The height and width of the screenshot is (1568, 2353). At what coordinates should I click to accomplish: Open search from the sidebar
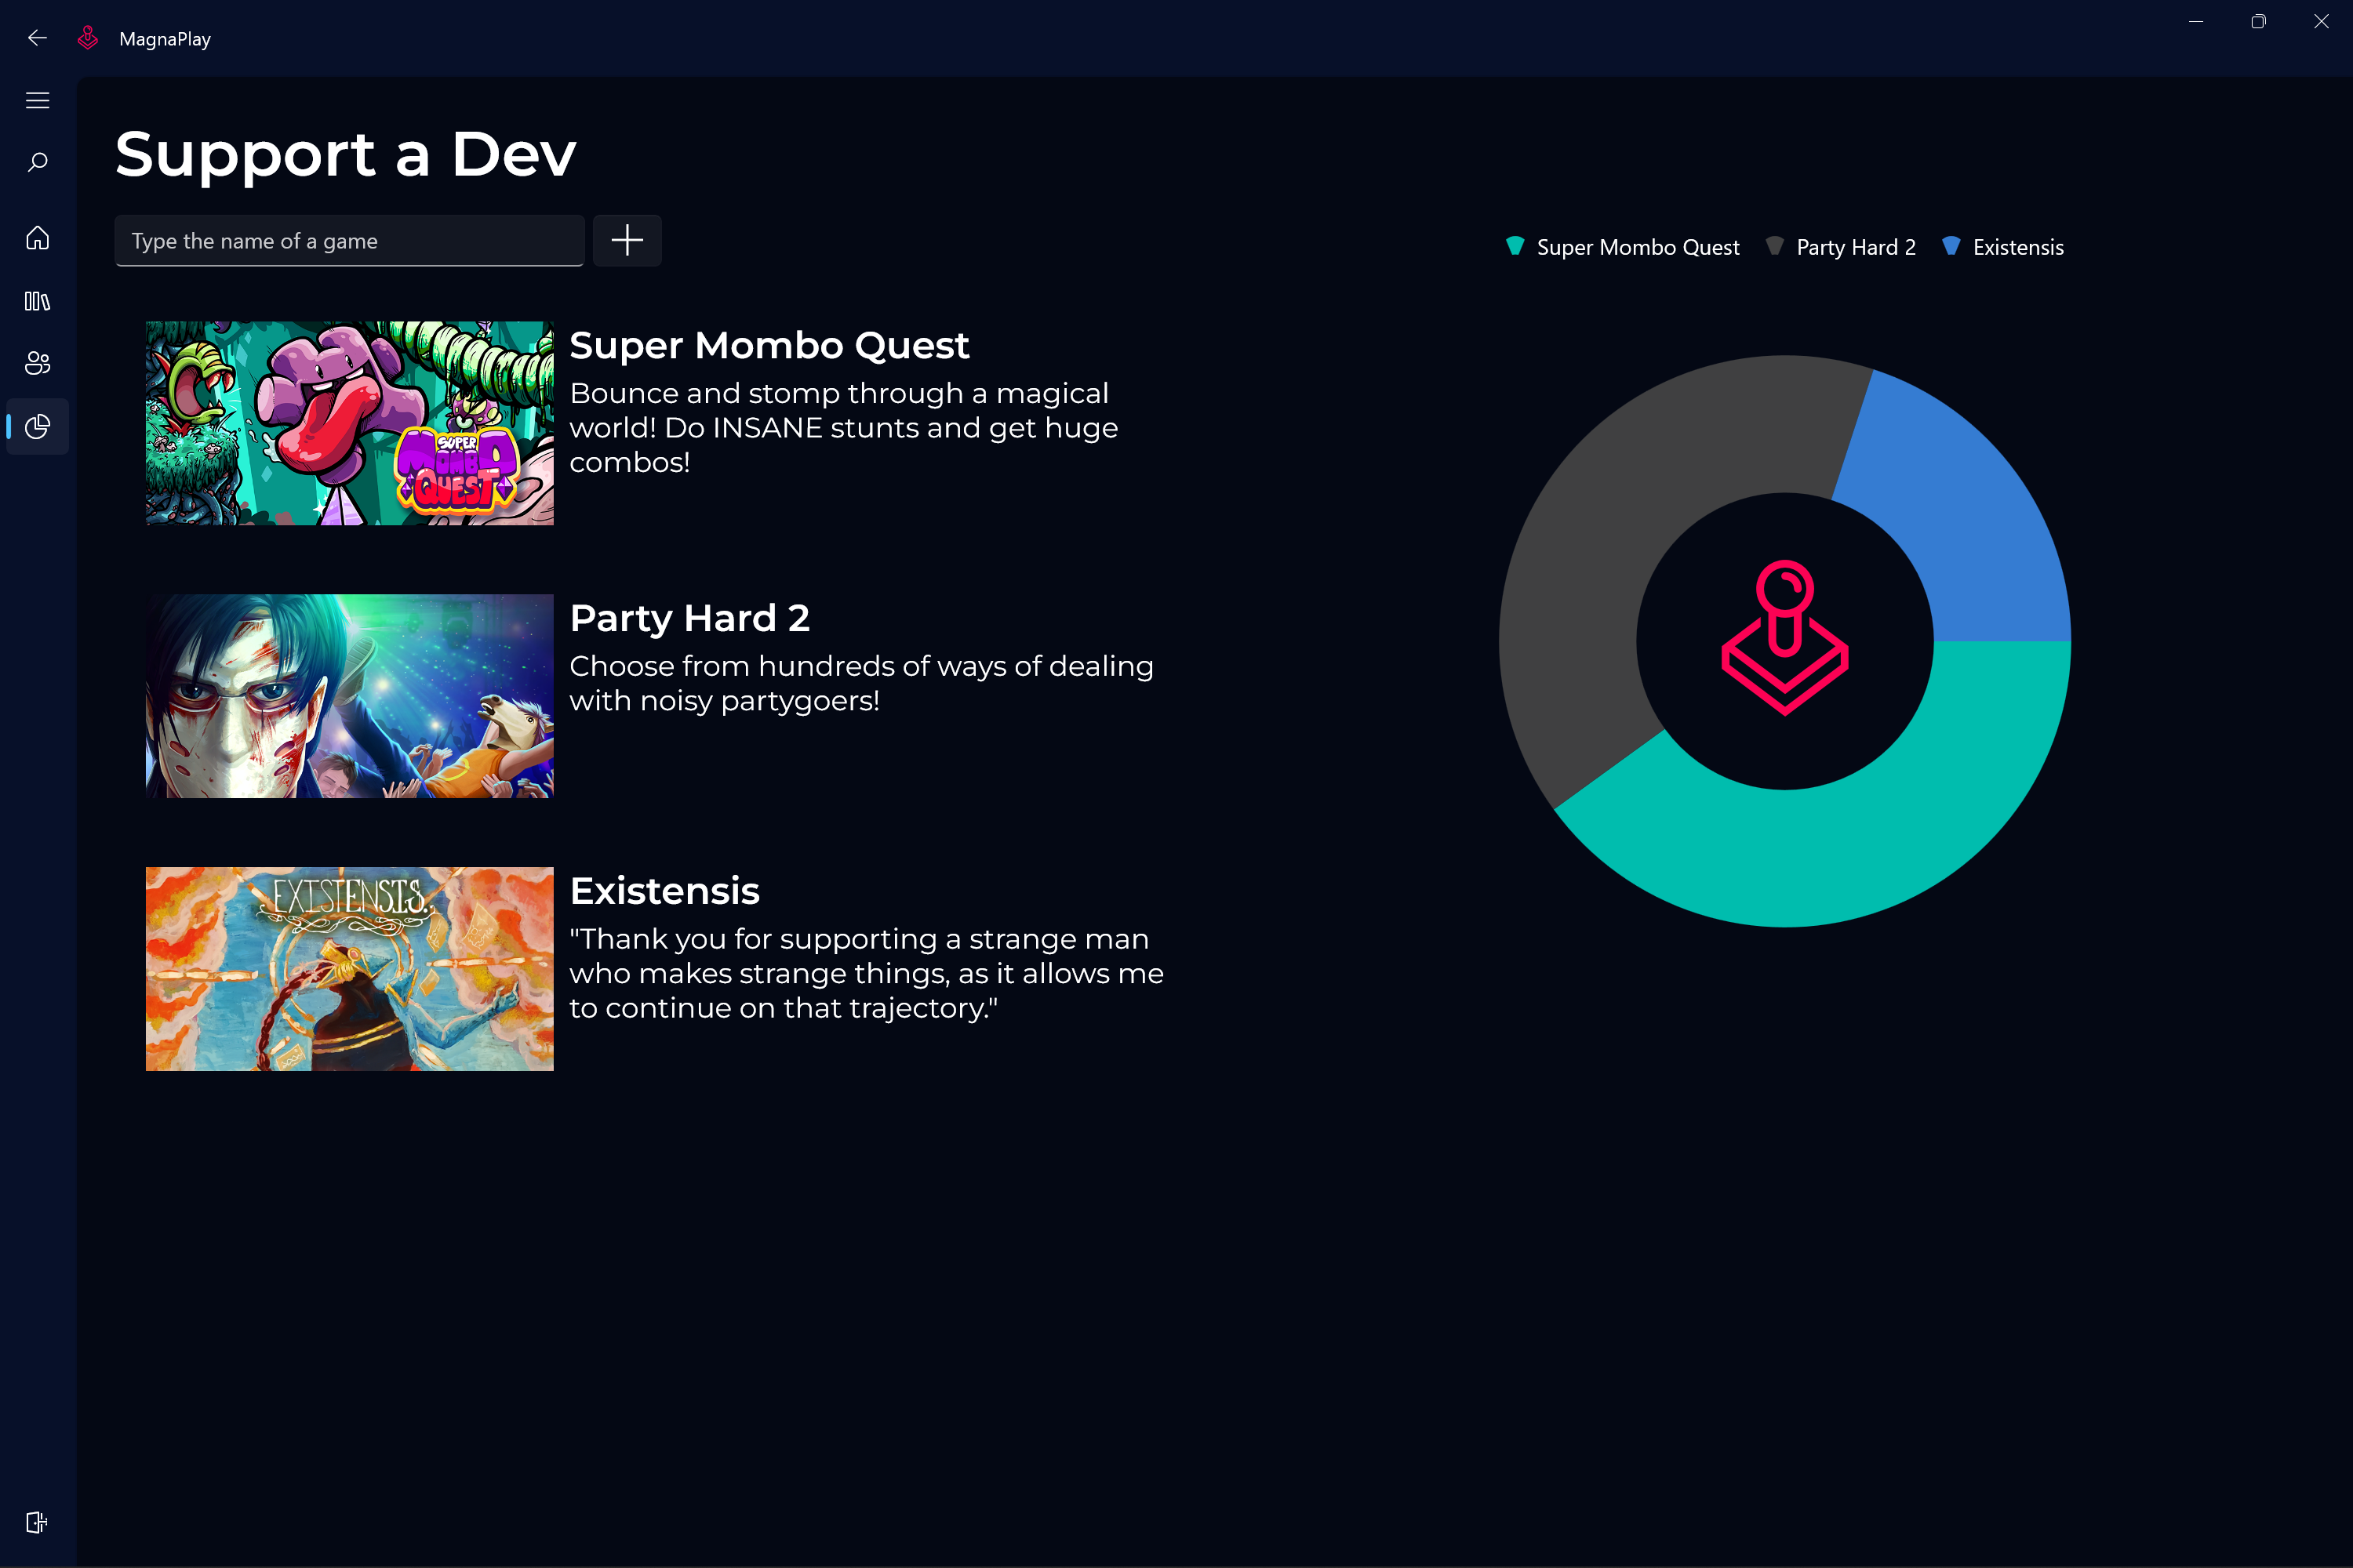(37, 162)
